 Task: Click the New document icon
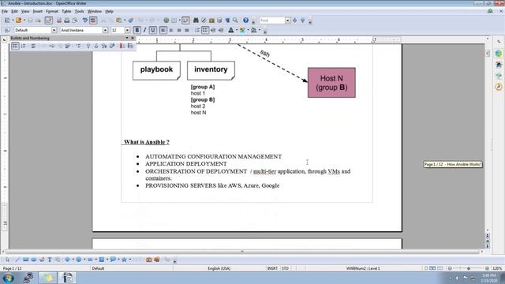coord(7,21)
